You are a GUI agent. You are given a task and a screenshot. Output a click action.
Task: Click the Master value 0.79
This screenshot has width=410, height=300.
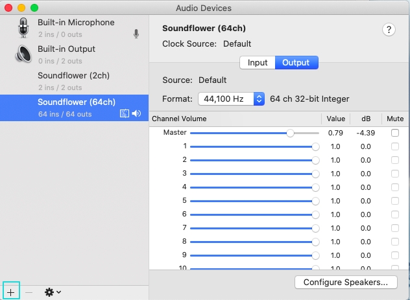335,133
